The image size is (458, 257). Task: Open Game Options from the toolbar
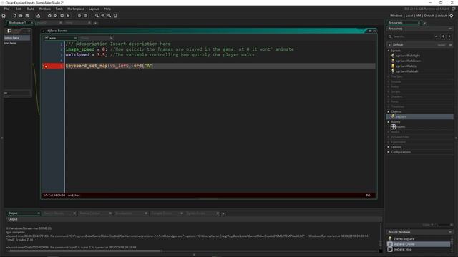pyautogui.click(x=79, y=16)
